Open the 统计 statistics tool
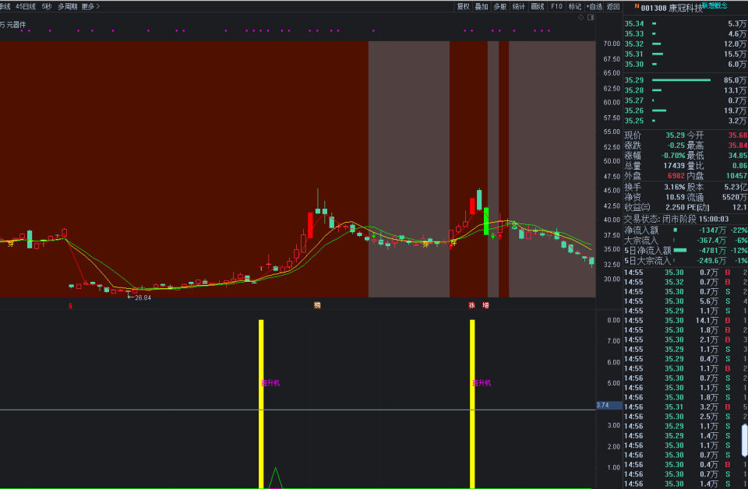The height and width of the screenshot is (489, 748). 519,6
